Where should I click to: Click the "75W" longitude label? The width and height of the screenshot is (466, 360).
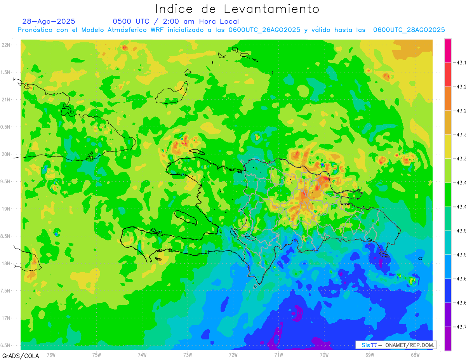(x=96, y=355)
